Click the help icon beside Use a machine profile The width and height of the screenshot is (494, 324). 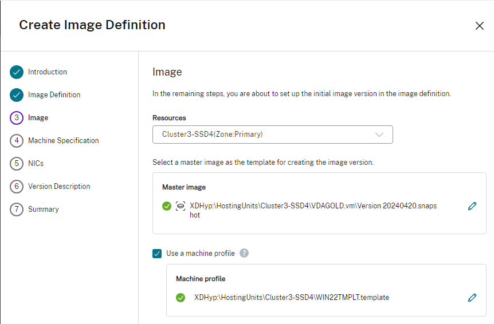pyautogui.click(x=244, y=253)
